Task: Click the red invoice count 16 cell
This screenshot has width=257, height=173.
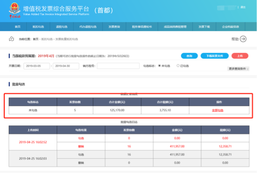Action: [x=129, y=146]
